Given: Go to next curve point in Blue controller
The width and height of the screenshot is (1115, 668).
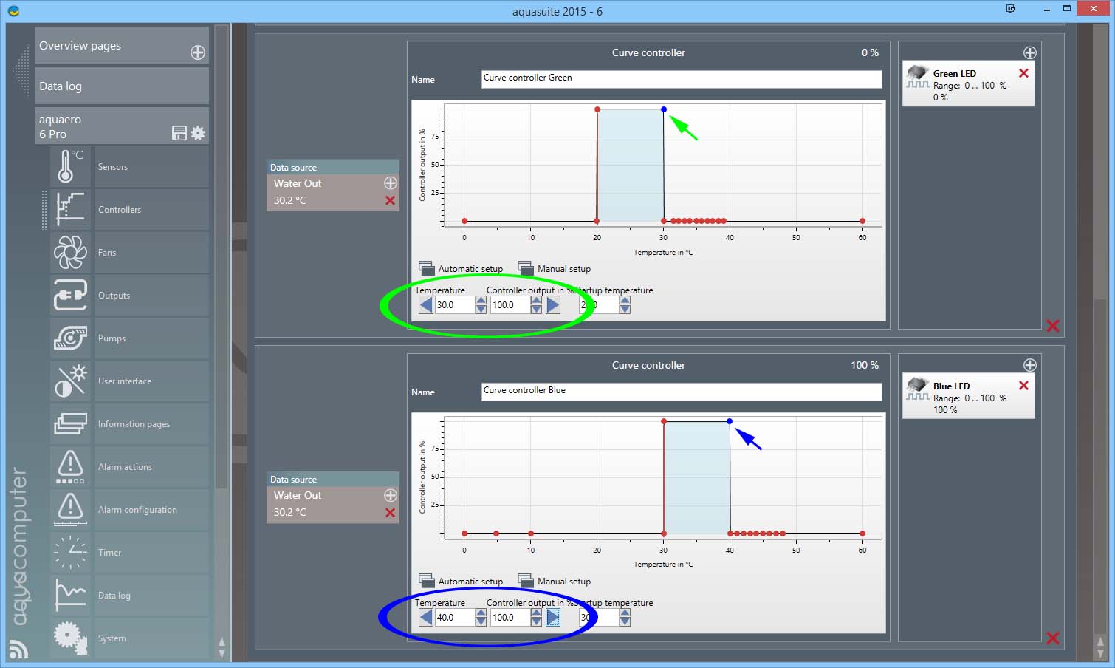Looking at the screenshot, I should point(553,617).
